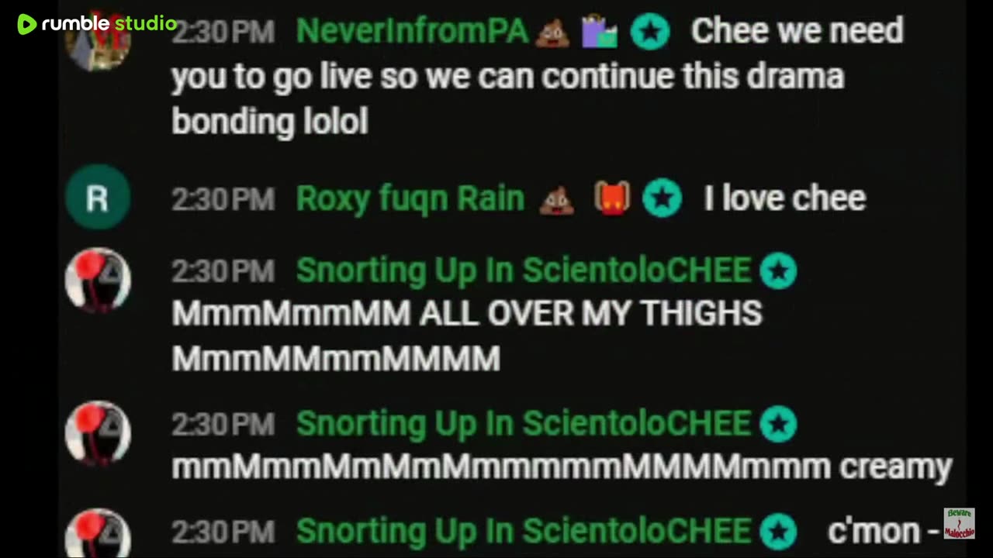Click the poop emoji badge beside NeverInfromPA
Screen dimensions: 993x558
pos(552,32)
